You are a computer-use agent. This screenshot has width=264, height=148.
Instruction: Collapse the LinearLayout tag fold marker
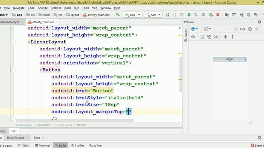(14, 42)
